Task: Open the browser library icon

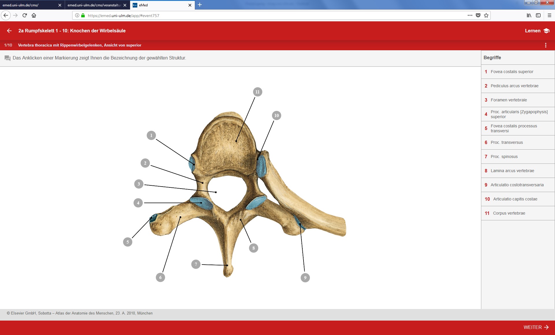Action: click(529, 15)
